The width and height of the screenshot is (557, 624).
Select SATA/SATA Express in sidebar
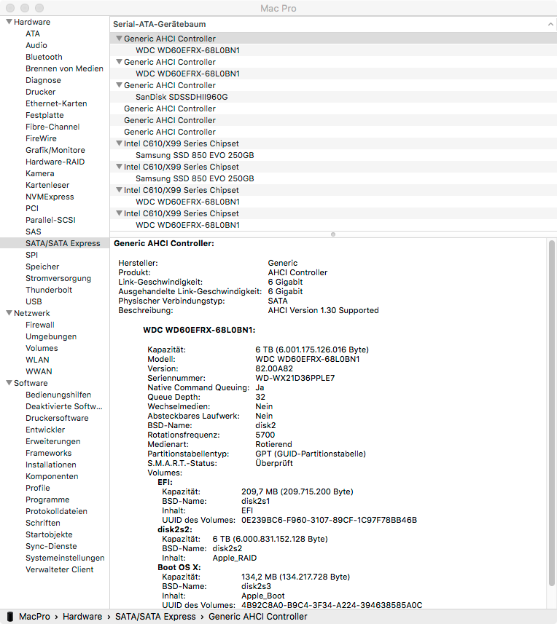click(63, 243)
